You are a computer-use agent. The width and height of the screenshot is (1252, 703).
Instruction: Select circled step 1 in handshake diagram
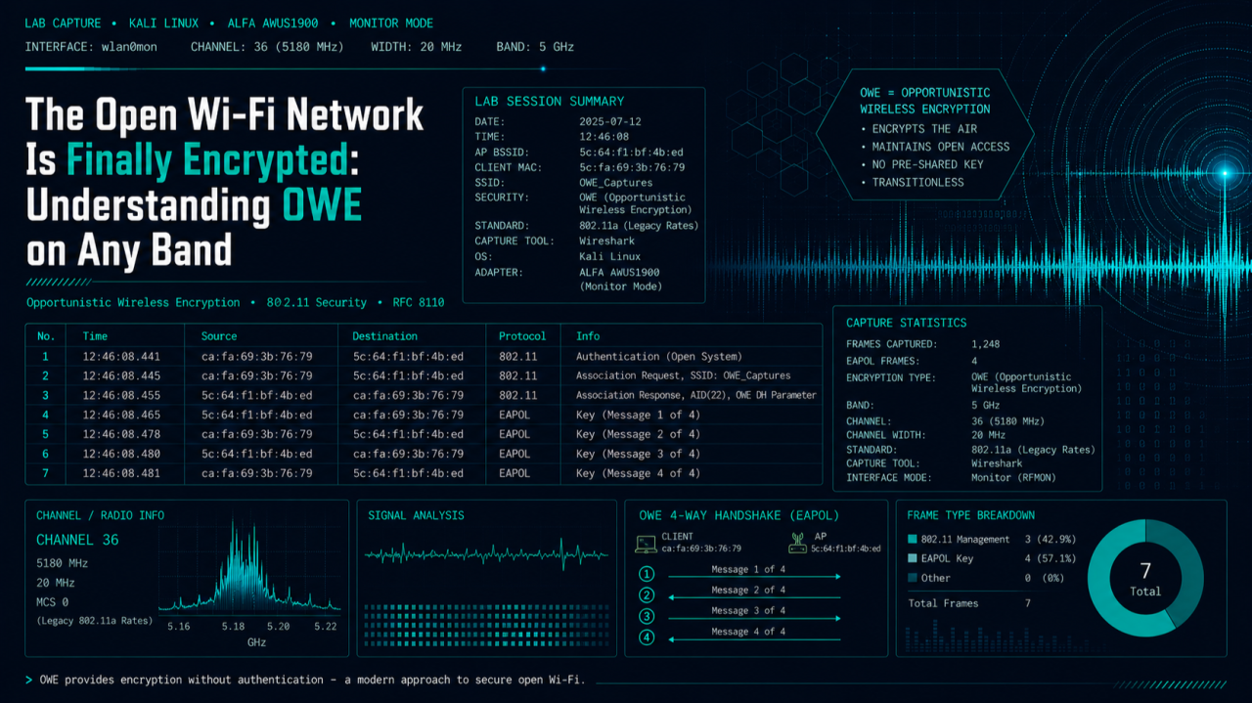(647, 575)
